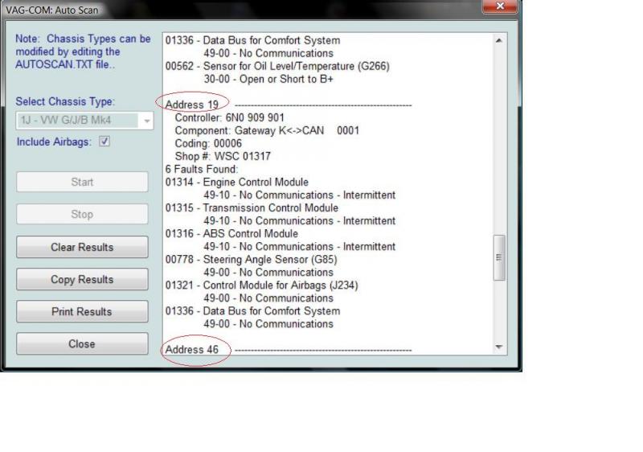643x452 pixels.
Task: Click the Close button
Action: pyautogui.click(x=82, y=343)
